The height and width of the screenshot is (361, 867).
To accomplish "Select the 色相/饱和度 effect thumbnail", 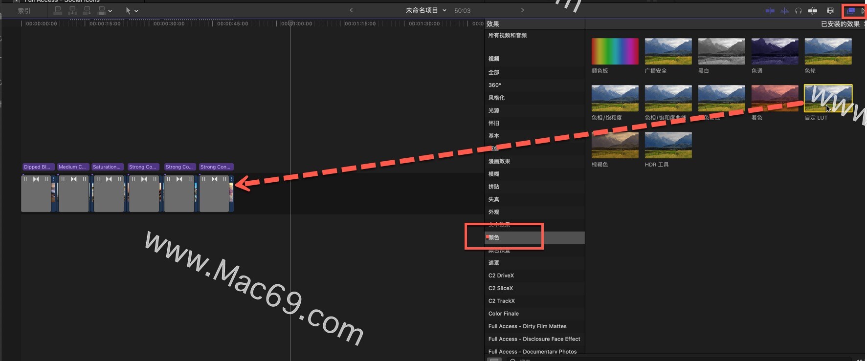I will coord(615,98).
